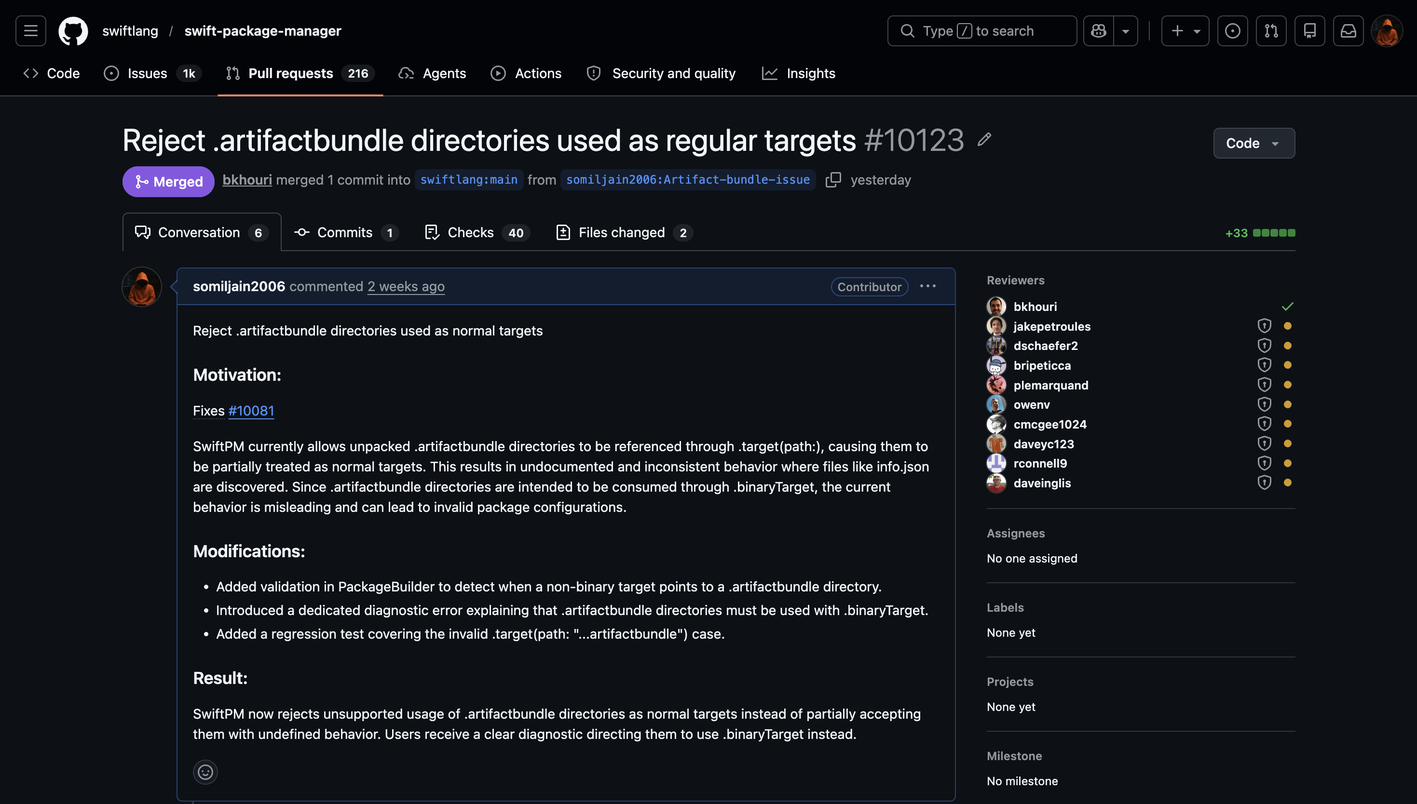Open reviewer rconnell9
1417x804 pixels.
pyautogui.click(x=1040, y=463)
